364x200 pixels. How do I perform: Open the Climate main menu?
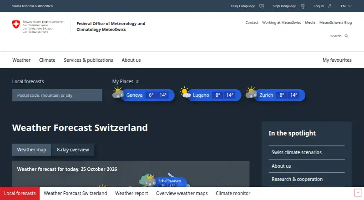click(x=47, y=60)
